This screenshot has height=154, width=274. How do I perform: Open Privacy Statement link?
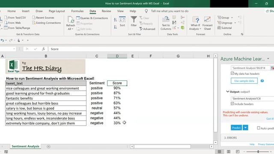tap(266, 144)
